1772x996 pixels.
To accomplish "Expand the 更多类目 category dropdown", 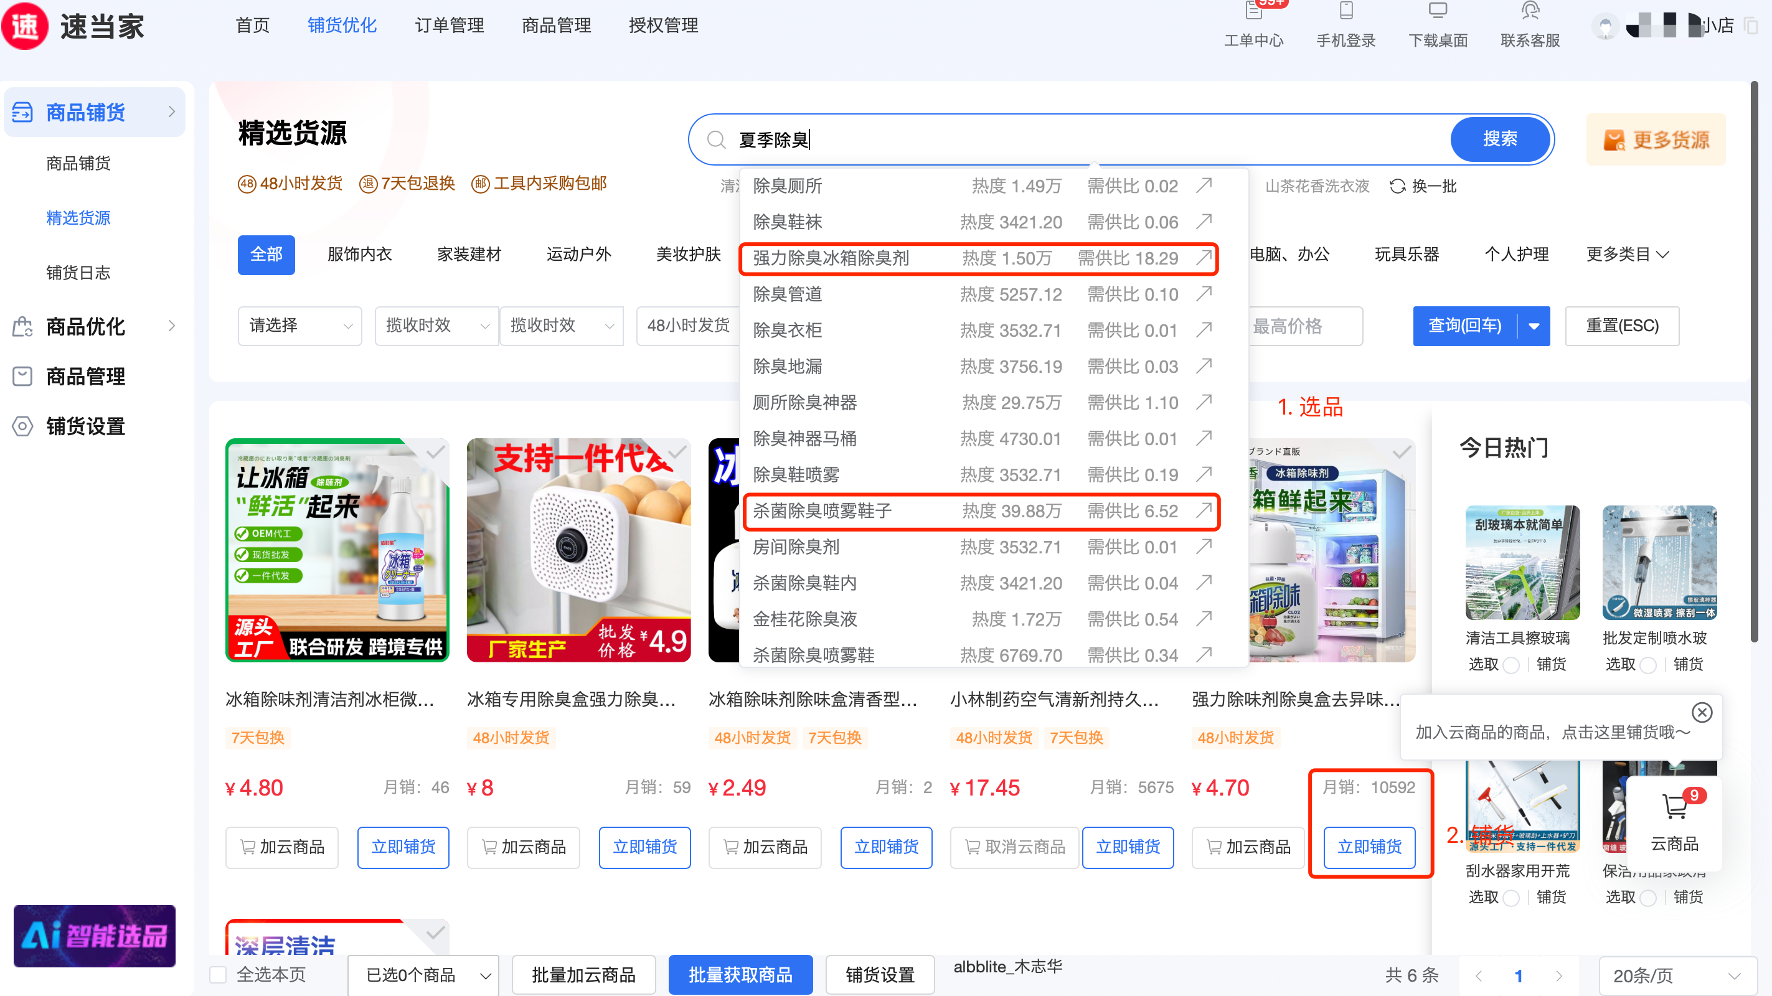I will click(1627, 255).
